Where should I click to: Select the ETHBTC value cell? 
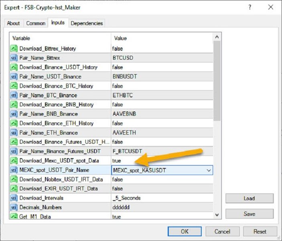(162, 95)
